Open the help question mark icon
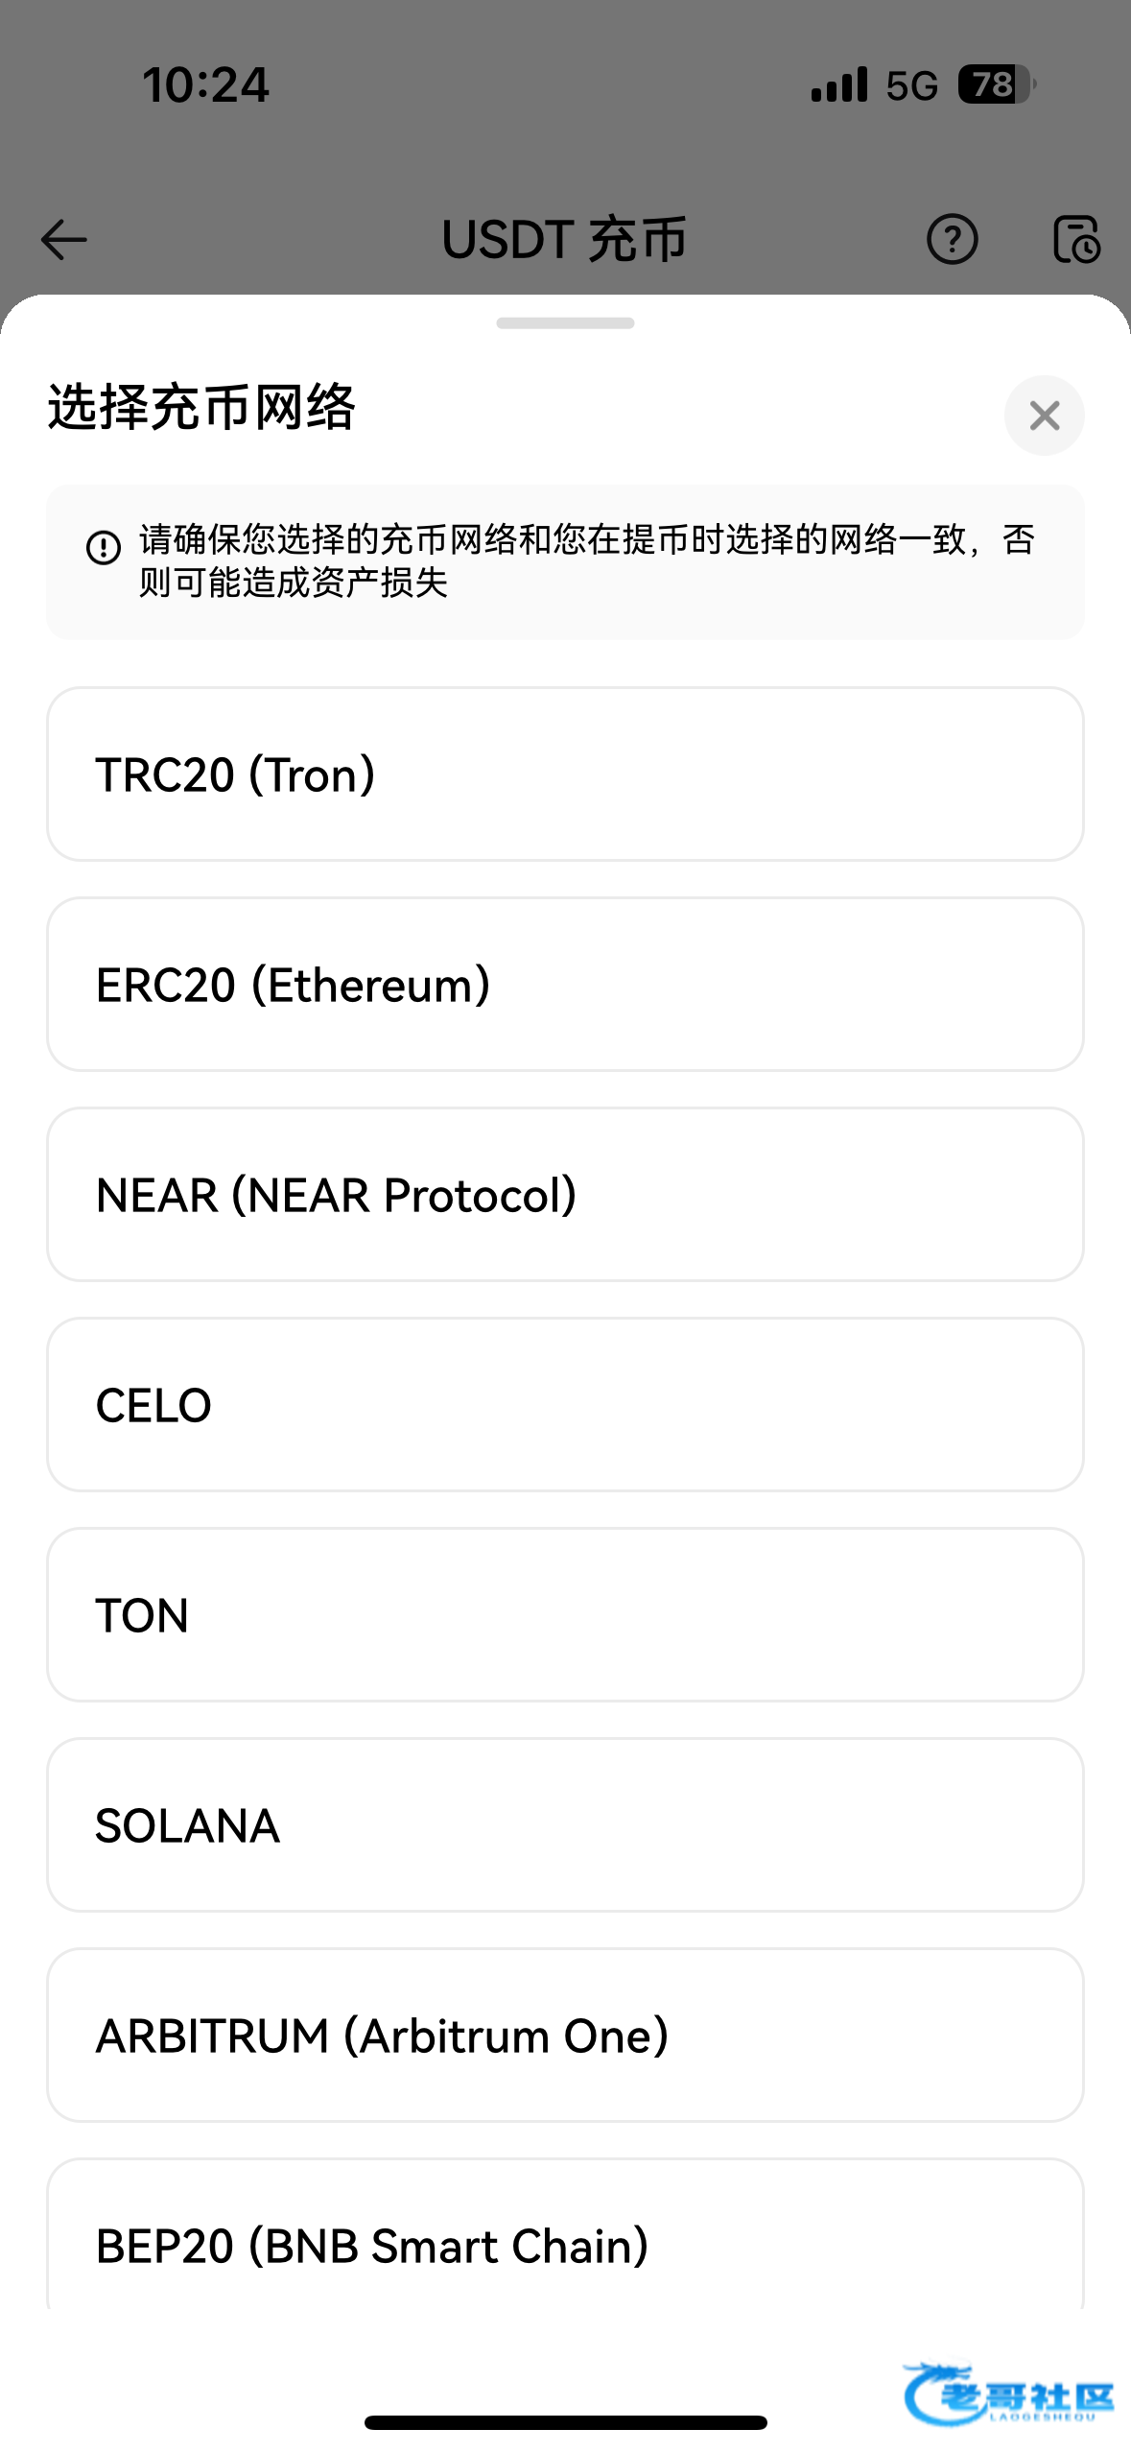The height and width of the screenshot is (2453, 1131). coord(952,240)
